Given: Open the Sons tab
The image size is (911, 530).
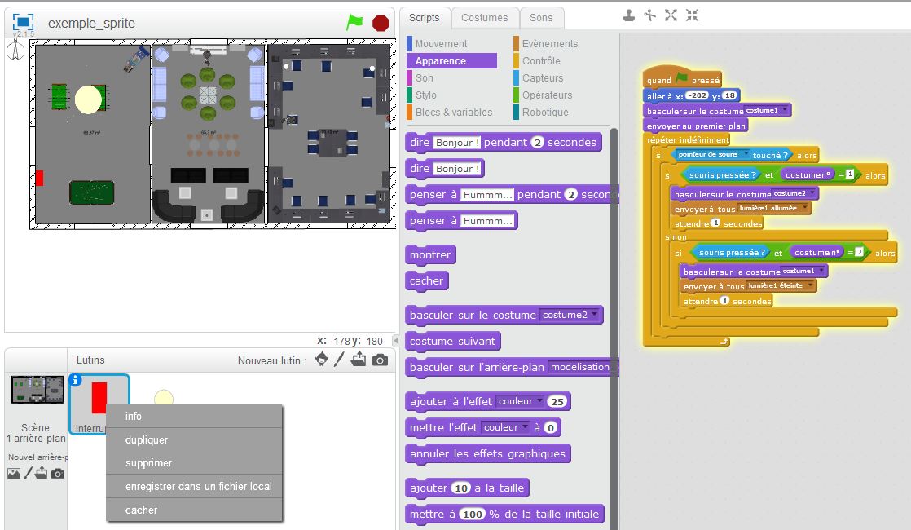Looking at the screenshot, I should tap(540, 17).
